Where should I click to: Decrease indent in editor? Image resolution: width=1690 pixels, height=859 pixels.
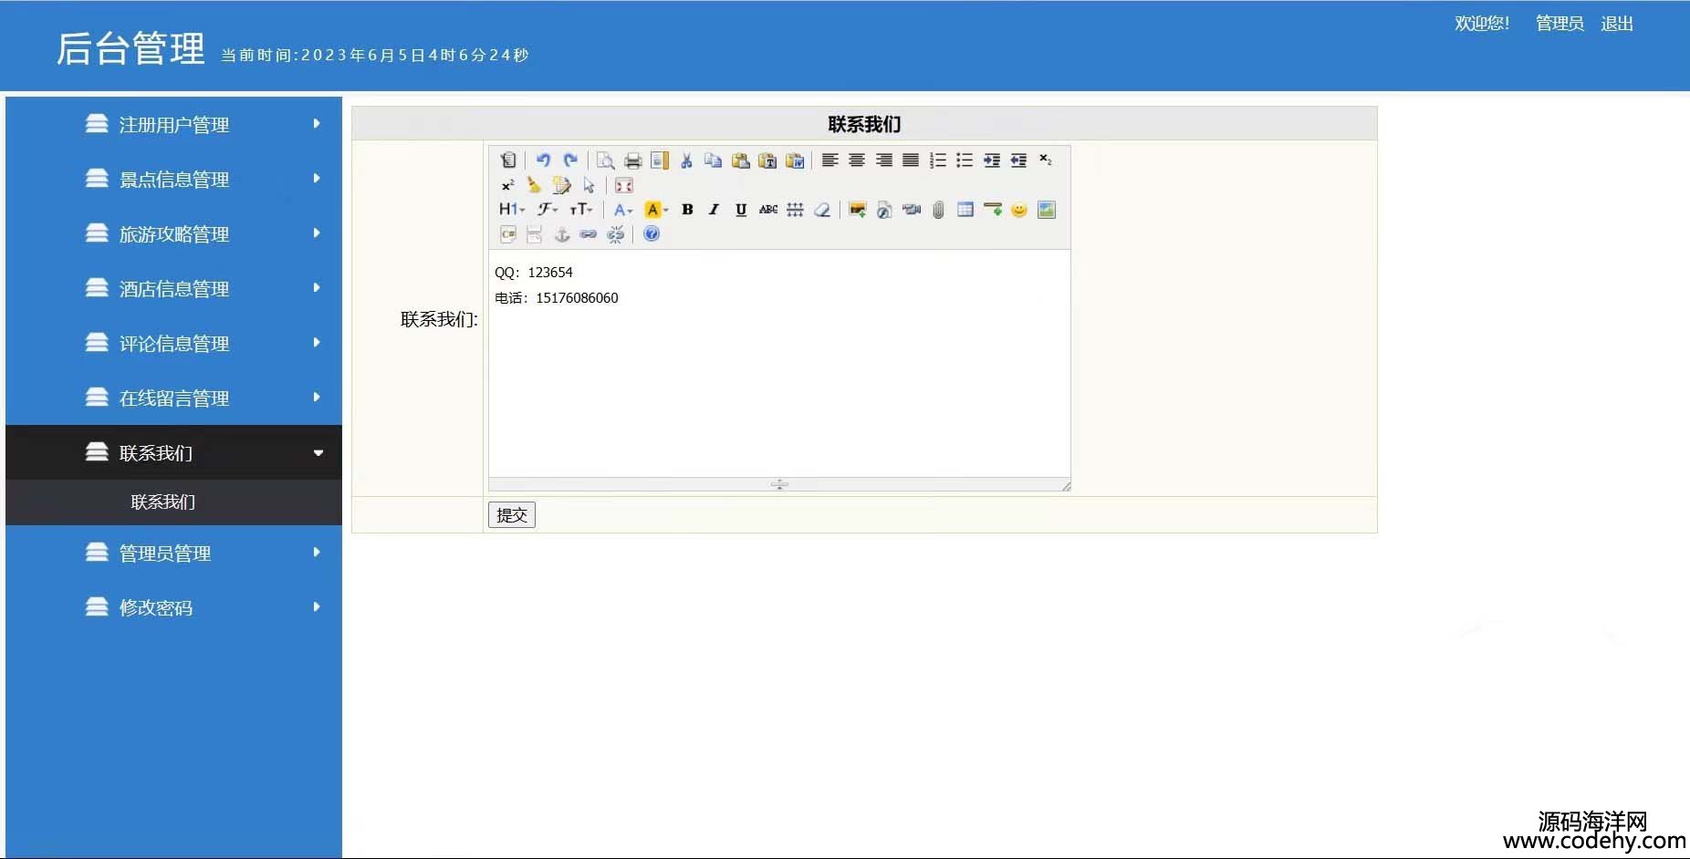click(1018, 160)
